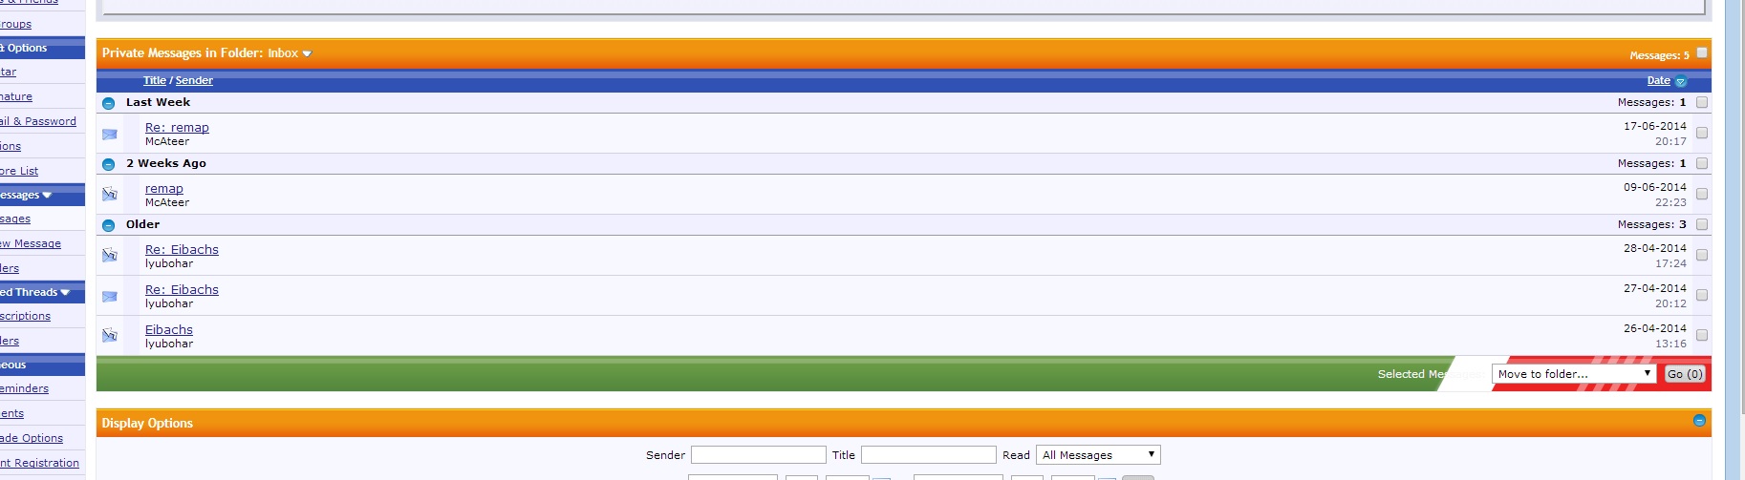Click the Sender filter input field
The image size is (1745, 480).
pyautogui.click(x=758, y=455)
